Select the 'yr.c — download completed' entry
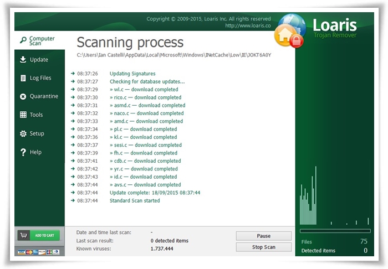Viewport: 388px width, 269px height. [x=144, y=169]
